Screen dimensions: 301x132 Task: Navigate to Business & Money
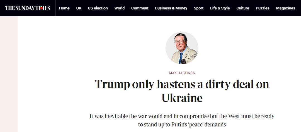pyautogui.click(x=171, y=8)
